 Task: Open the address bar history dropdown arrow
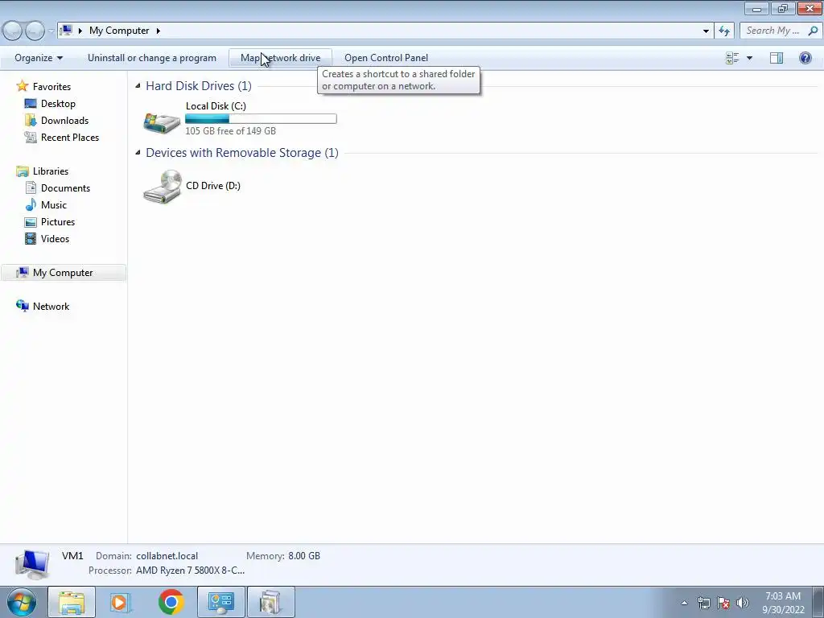[x=706, y=31]
